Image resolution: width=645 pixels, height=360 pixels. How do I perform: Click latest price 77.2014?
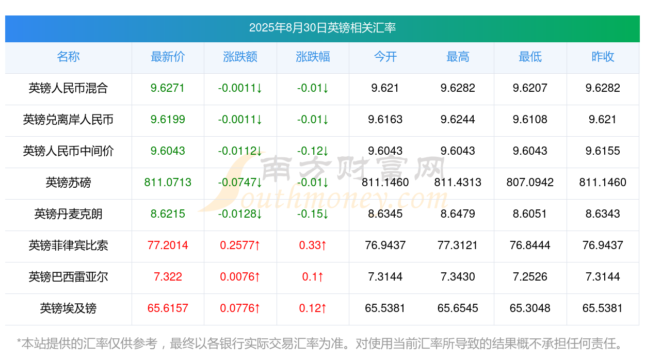pyautogui.click(x=168, y=246)
